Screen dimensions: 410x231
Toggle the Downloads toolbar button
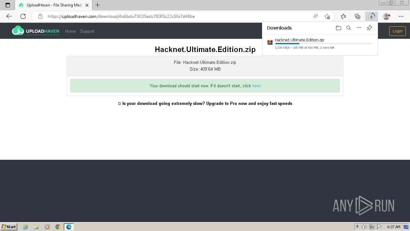pos(372,16)
